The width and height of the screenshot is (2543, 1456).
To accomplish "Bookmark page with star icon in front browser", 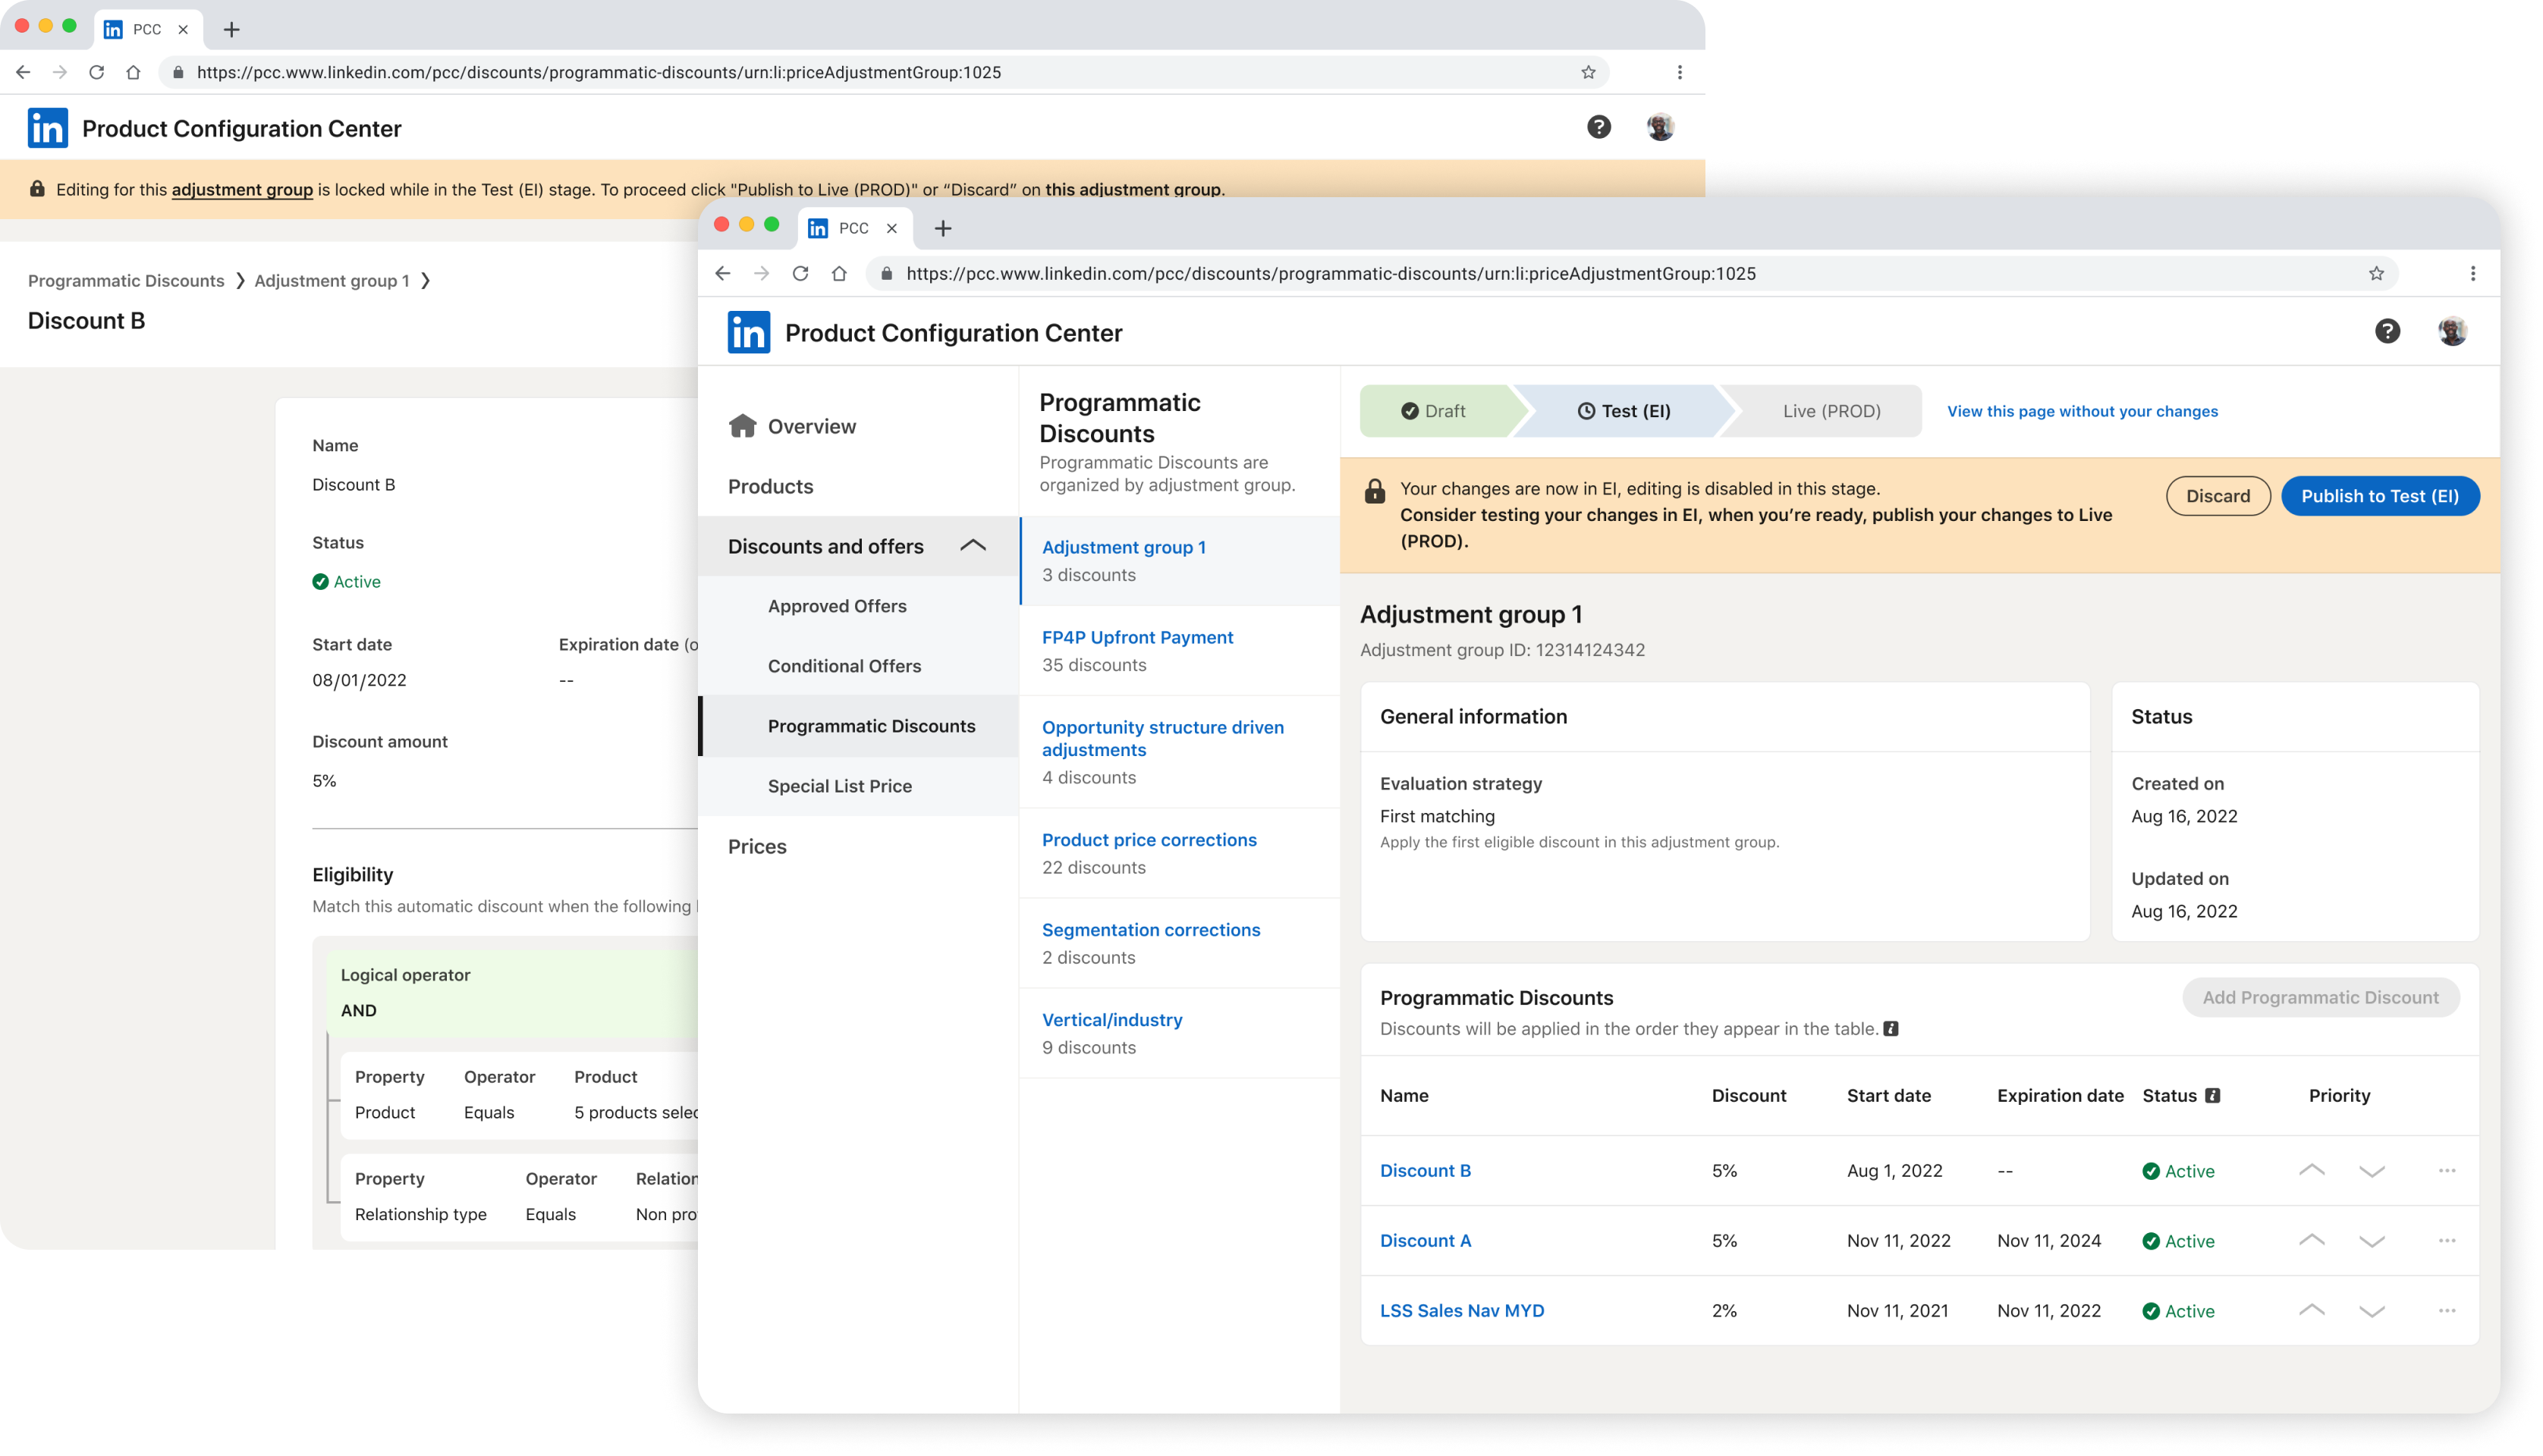I will click(2376, 274).
